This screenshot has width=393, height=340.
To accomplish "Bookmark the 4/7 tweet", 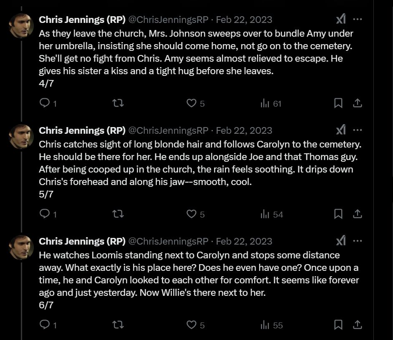I will pos(338,103).
